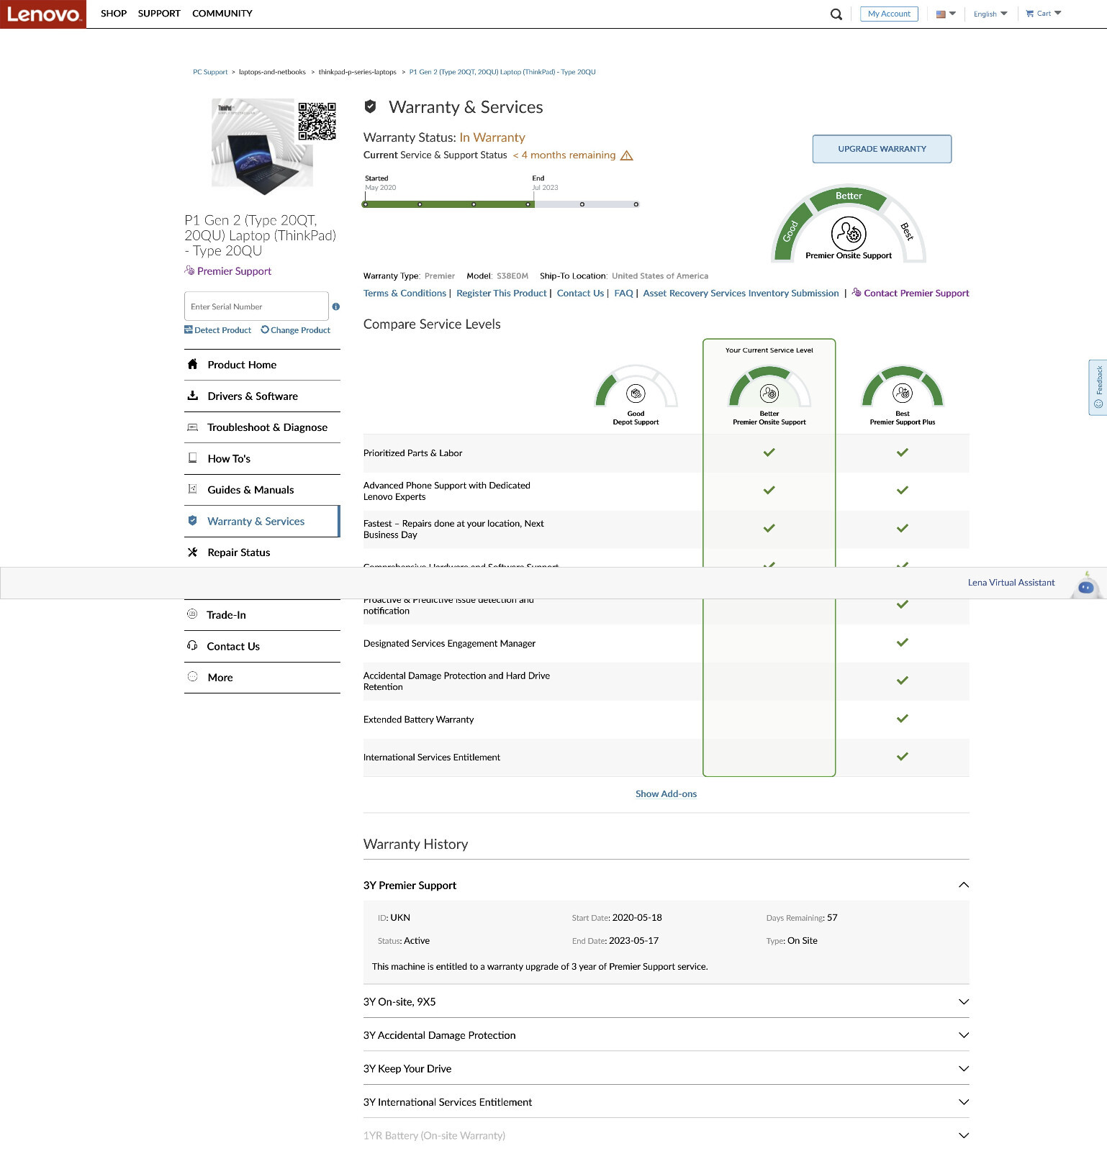This screenshot has width=1107, height=1151.
Task: Expand 3Y Keep Your Drive row
Action: 666,1069
